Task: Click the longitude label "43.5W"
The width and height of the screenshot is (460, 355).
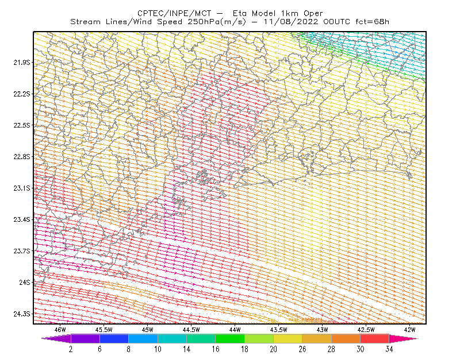Action: coord(278,330)
